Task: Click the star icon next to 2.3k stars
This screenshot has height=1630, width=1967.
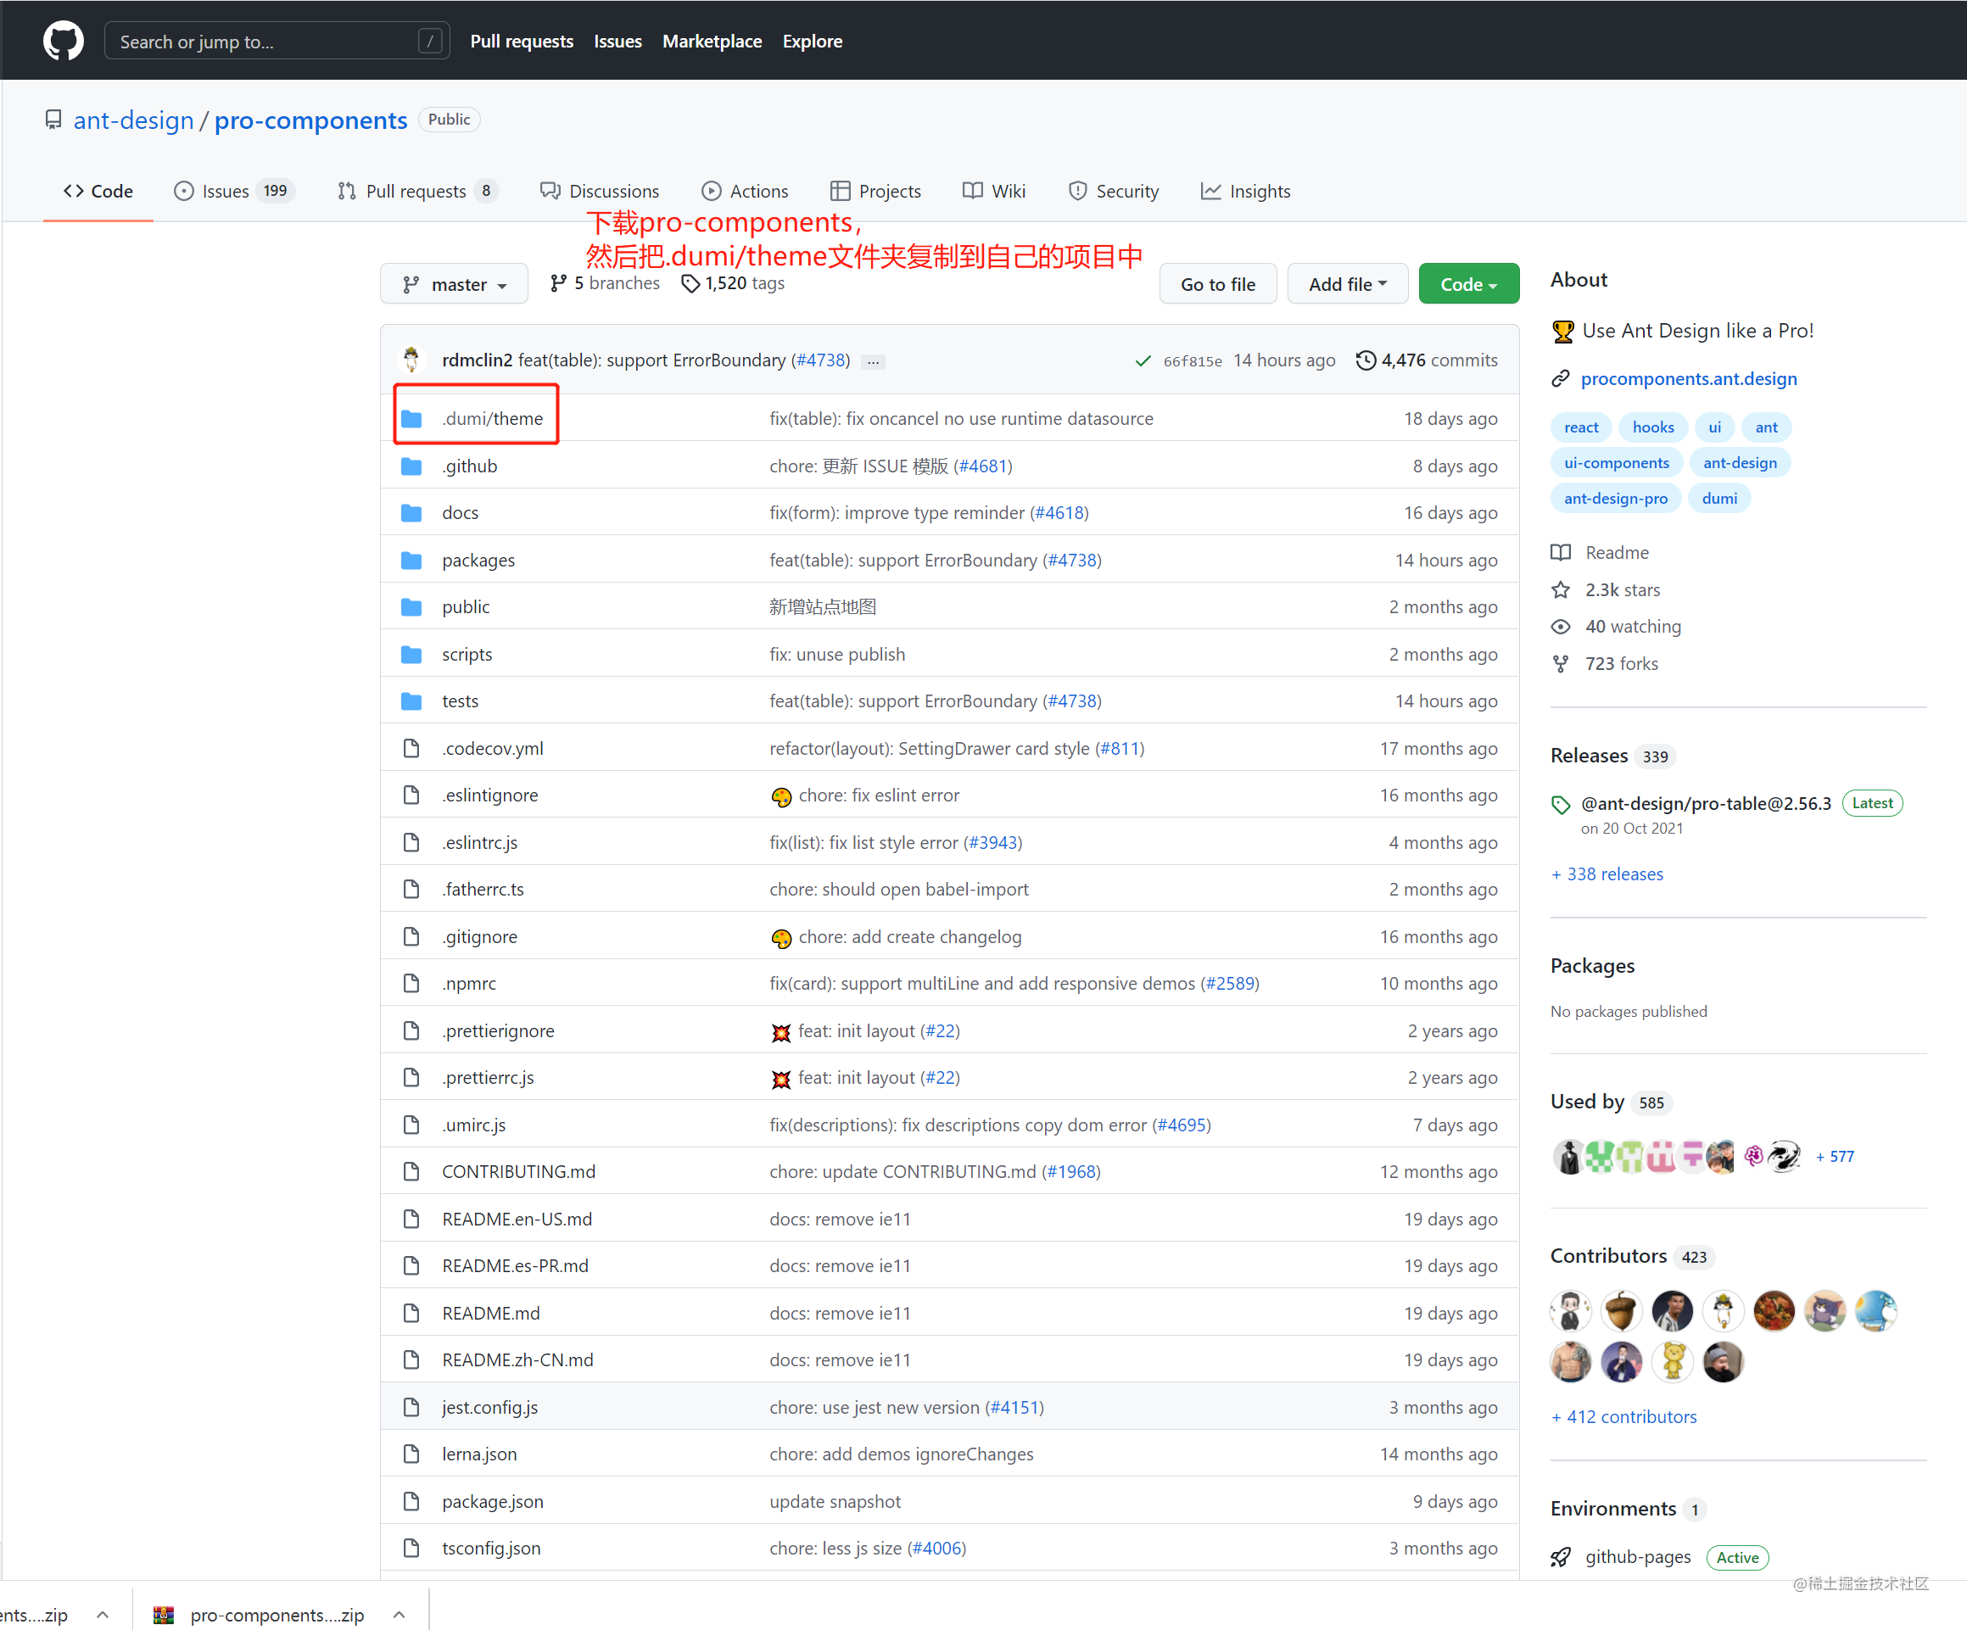Action: point(1561,589)
